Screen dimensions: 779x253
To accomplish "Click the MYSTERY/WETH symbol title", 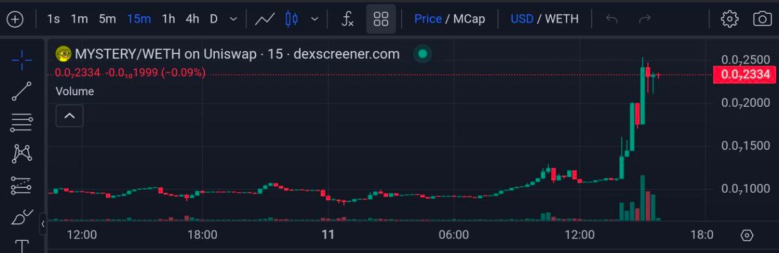I will click(x=237, y=54).
